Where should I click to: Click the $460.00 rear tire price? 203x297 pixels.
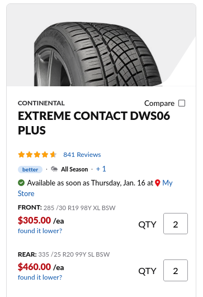tap(34, 267)
